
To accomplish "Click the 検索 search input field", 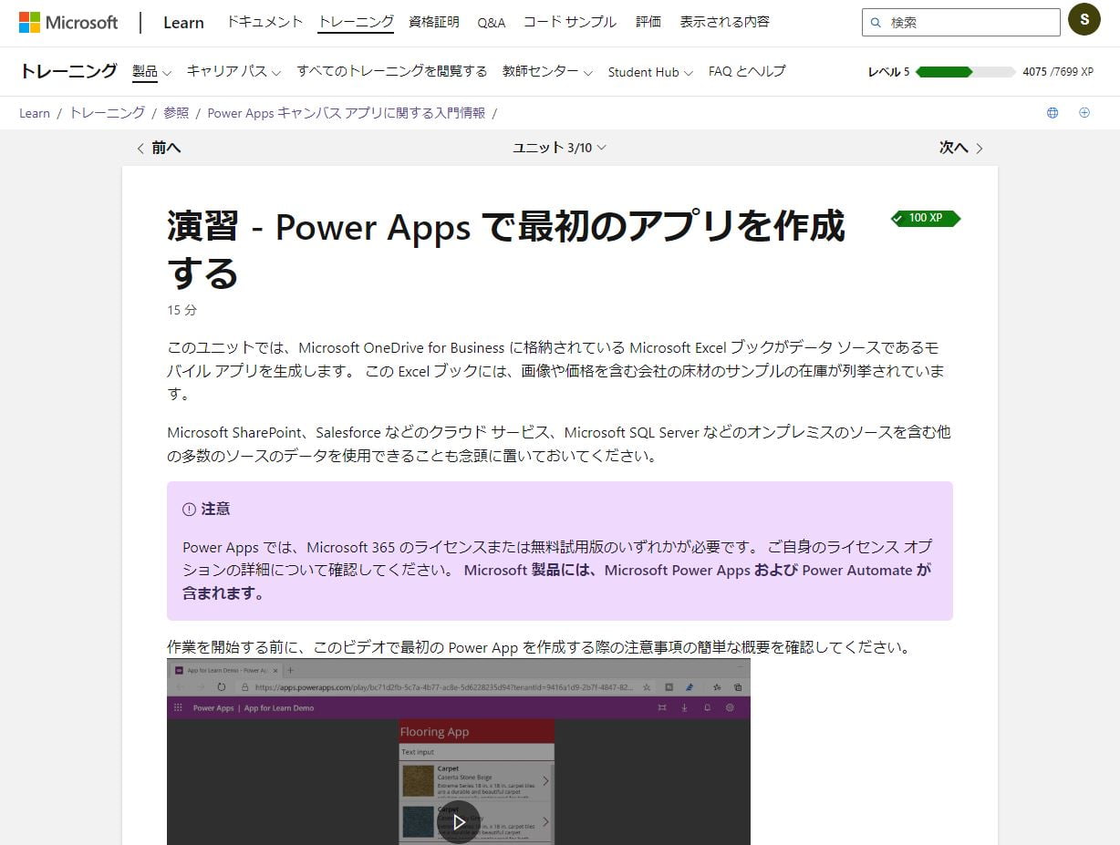I will [969, 23].
